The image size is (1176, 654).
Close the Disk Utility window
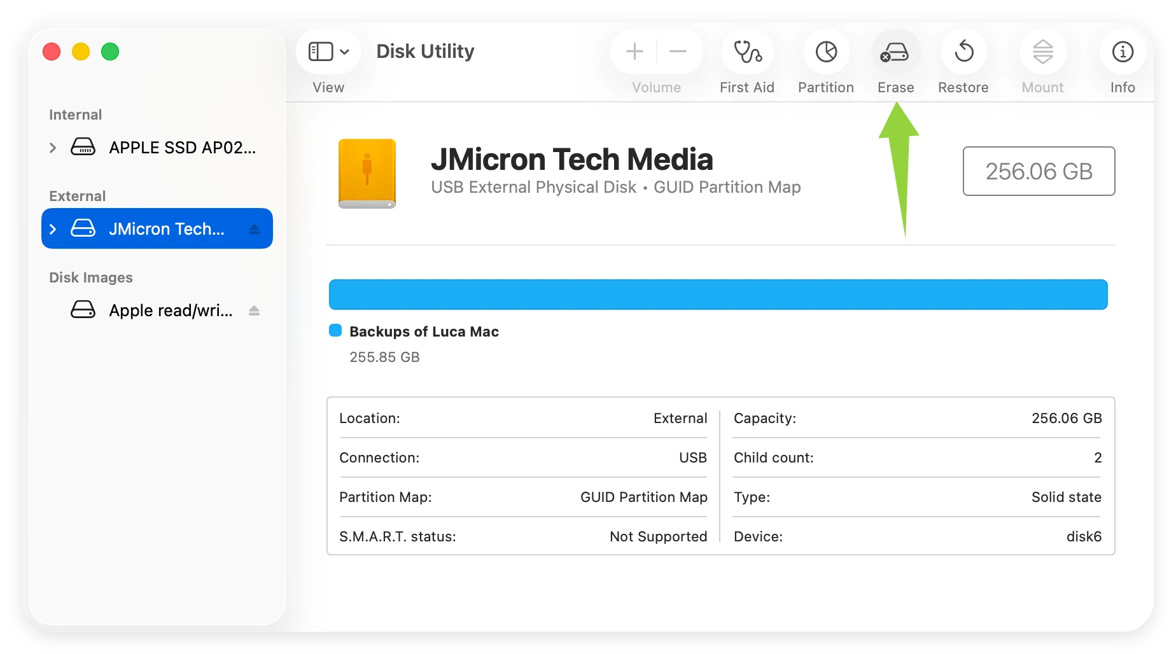(x=52, y=52)
